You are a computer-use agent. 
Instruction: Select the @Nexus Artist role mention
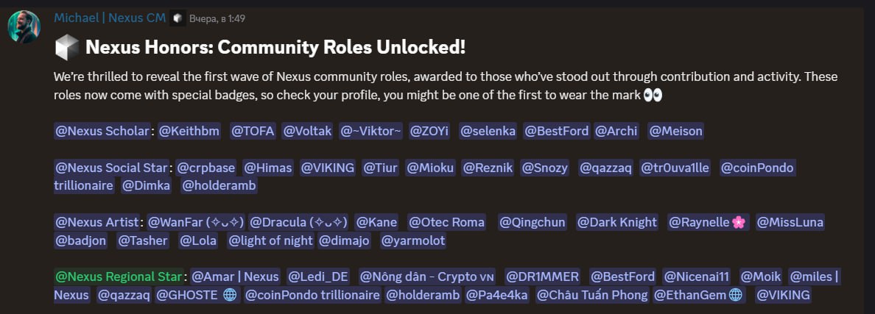(x=97, y=223)
